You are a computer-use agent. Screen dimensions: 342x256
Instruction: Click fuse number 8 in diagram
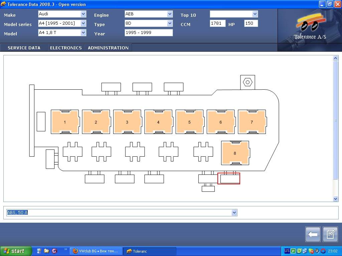pyautogui.click(x=235, y=153)
